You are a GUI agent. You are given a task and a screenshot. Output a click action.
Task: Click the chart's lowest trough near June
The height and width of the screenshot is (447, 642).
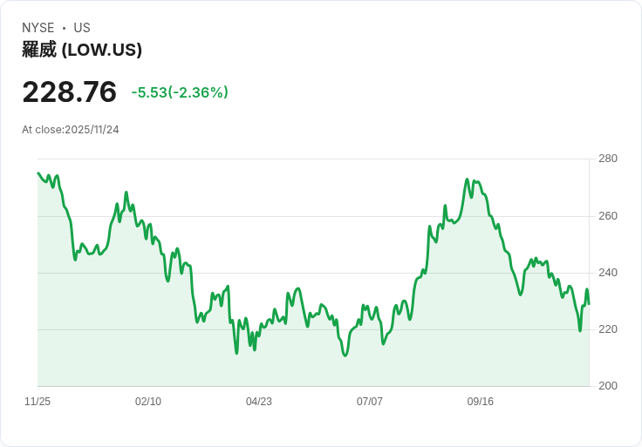pos(345,356)
